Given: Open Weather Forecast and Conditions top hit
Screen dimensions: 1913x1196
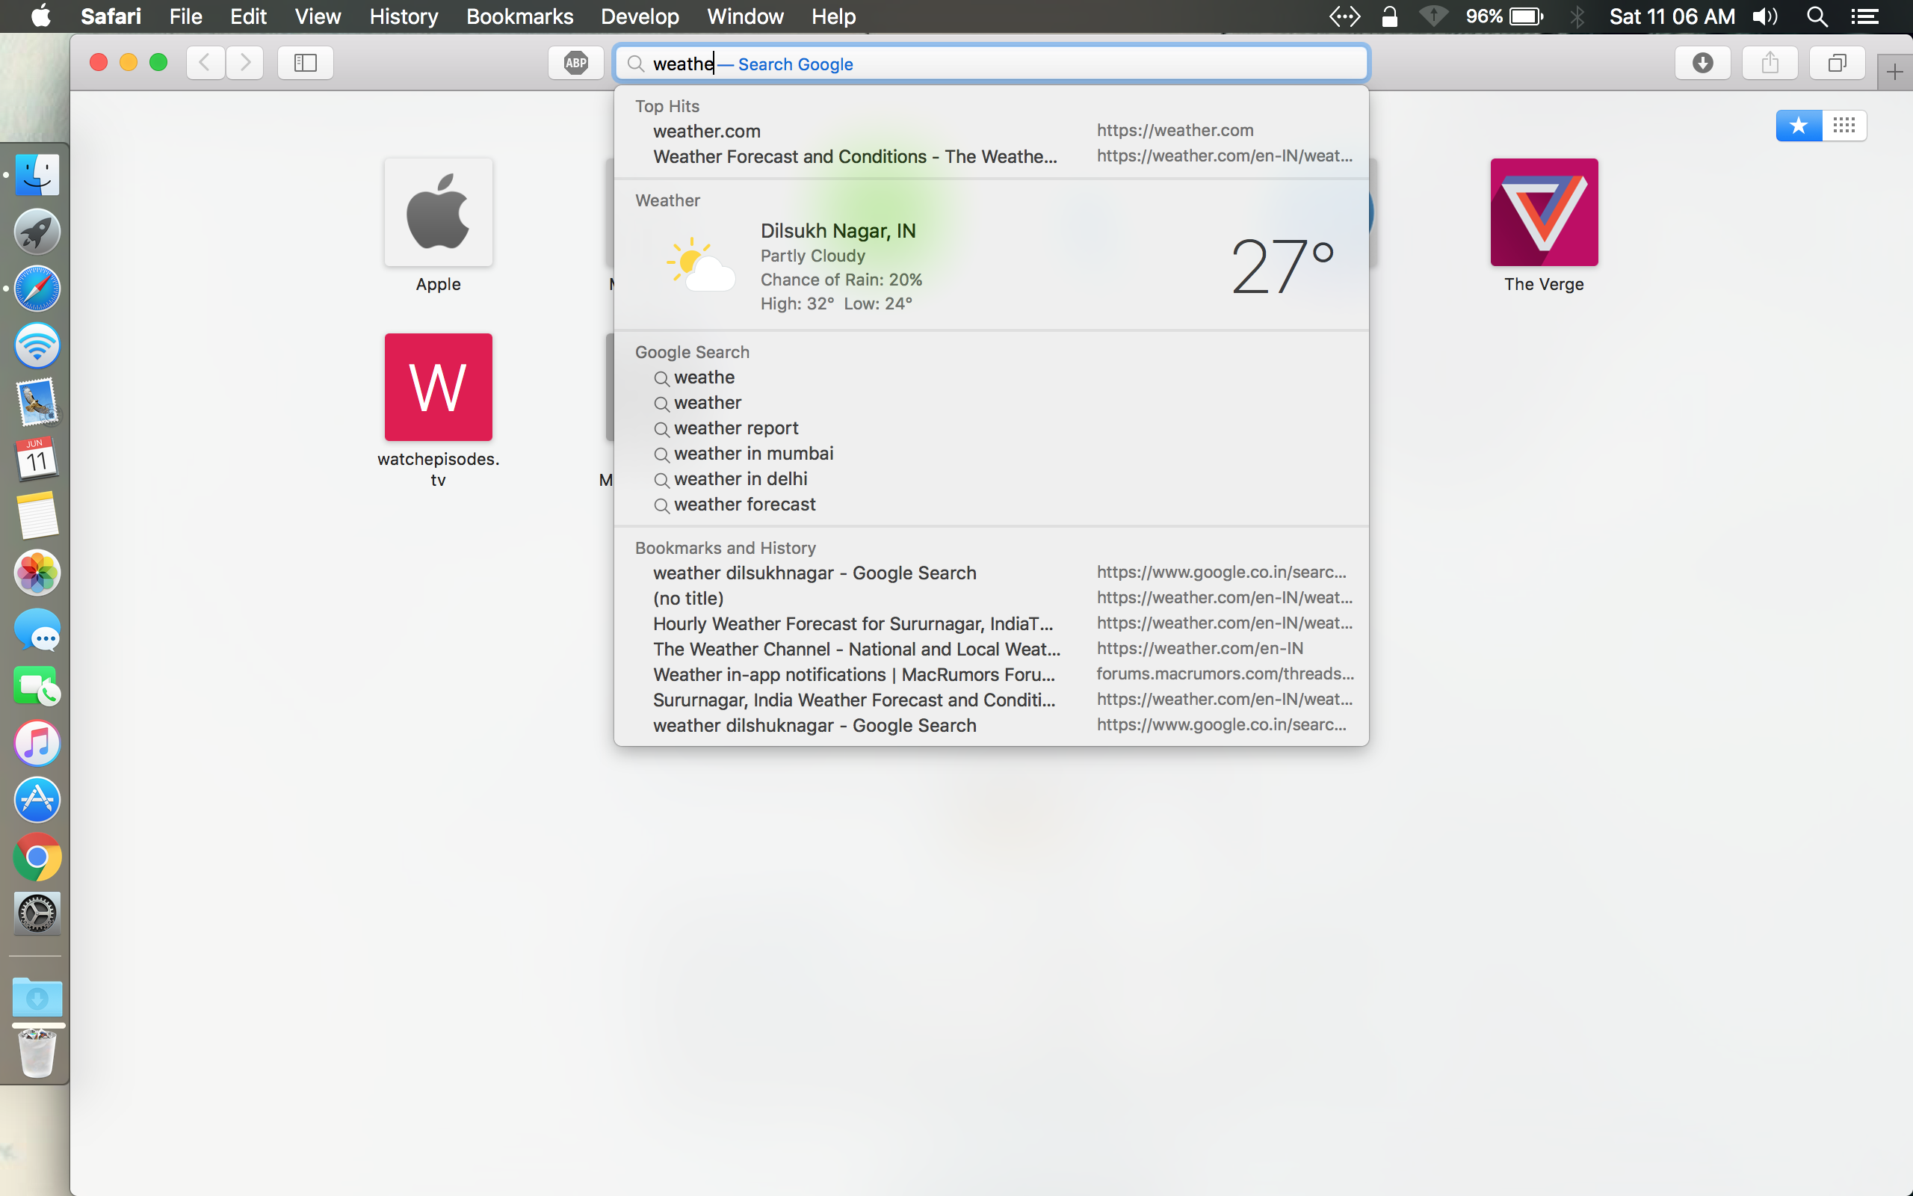Looking at the screenshot, I should 992,155.
